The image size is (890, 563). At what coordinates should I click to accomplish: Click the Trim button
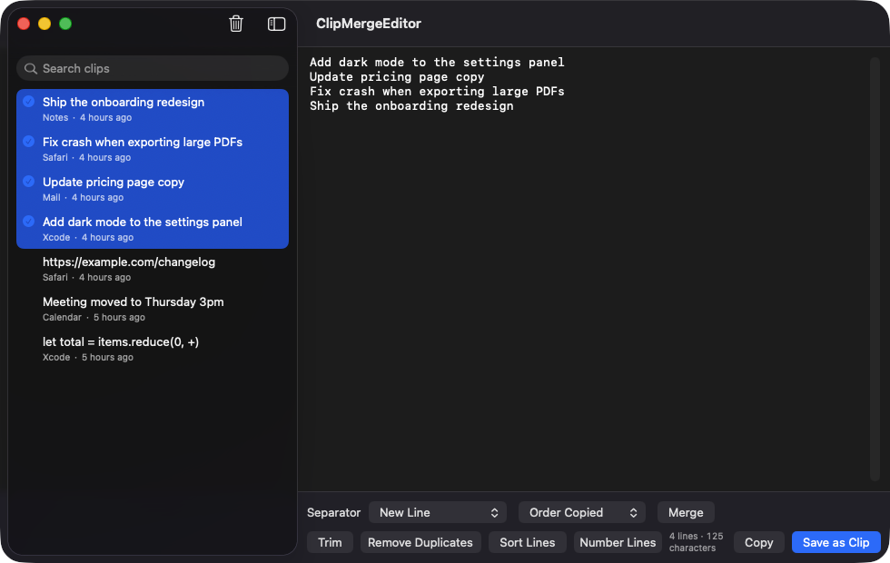pyautogui.click(x=330, y=543)
